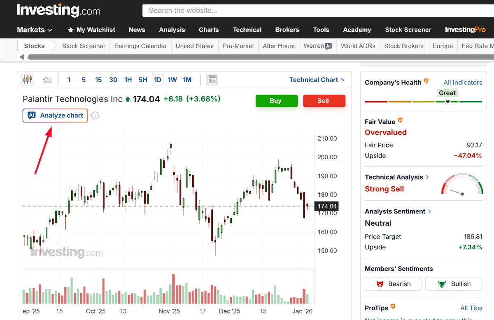Open the All Indicators link
The height and width of the screenshot is (320, 494).
click(x=462, y=82)
